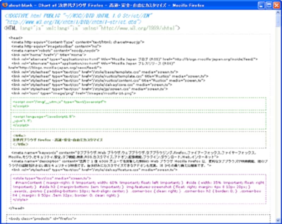Click the meta imagetoolbar content="no" line

coord(56,46)
